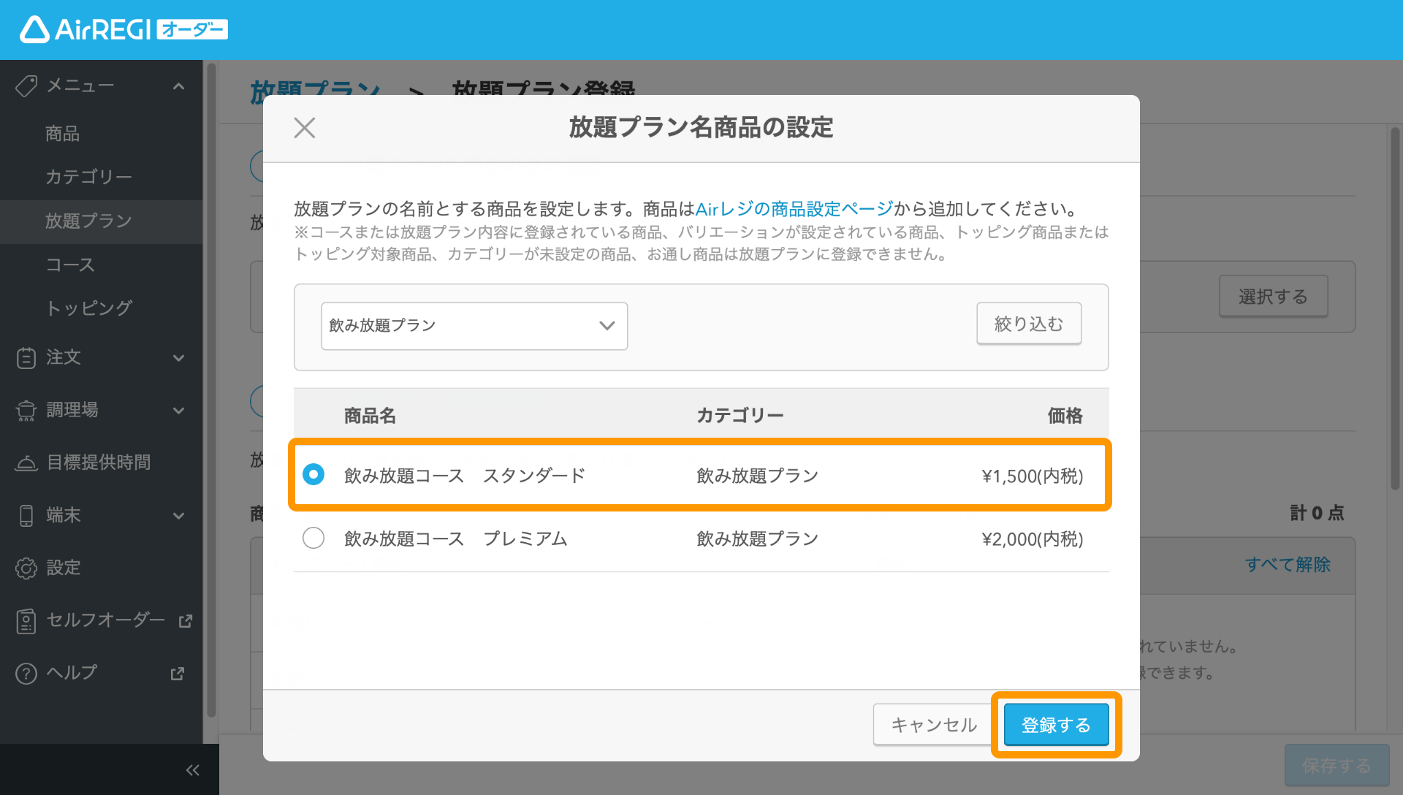Select 飲み放題コース スタンダード radio button
Viewport: 1403px width, 795px height.
tap(313, 475)
